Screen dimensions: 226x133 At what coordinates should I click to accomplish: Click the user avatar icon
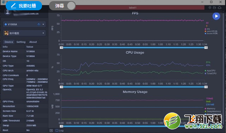7,11
